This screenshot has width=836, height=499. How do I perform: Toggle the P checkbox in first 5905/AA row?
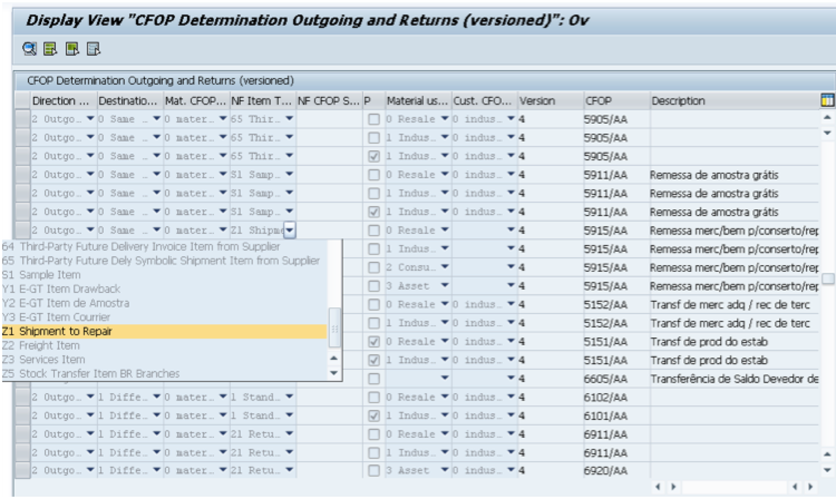pyautogui.click(x=374, y=119)
